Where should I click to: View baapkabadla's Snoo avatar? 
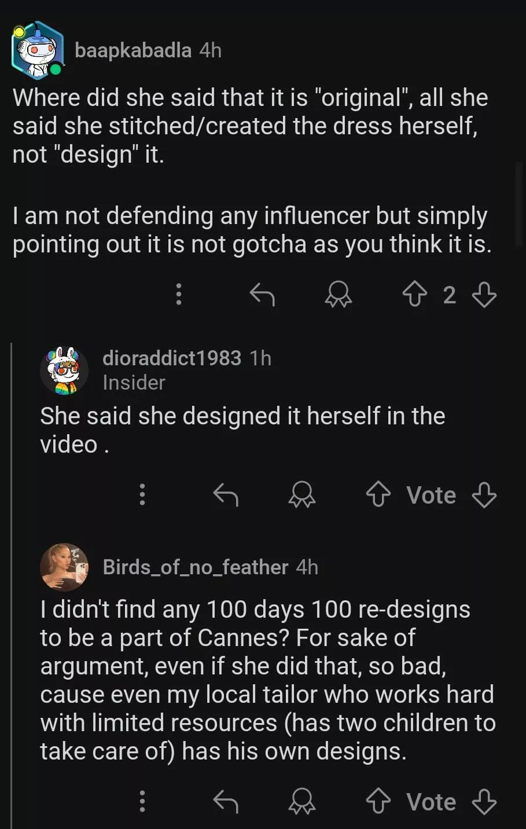(38, 50)
